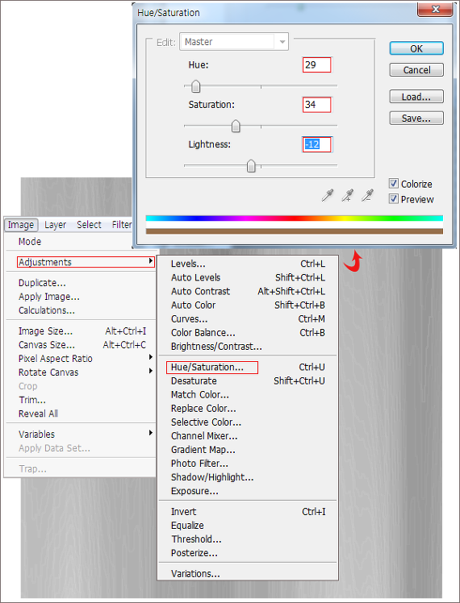The width and height of the screenshot is (460, 603).
Task: Choose Invert
Action: coord(248,512)
